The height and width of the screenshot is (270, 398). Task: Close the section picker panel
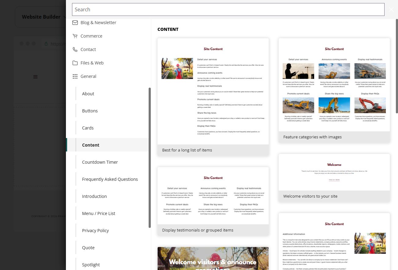(x=391, y=9)
